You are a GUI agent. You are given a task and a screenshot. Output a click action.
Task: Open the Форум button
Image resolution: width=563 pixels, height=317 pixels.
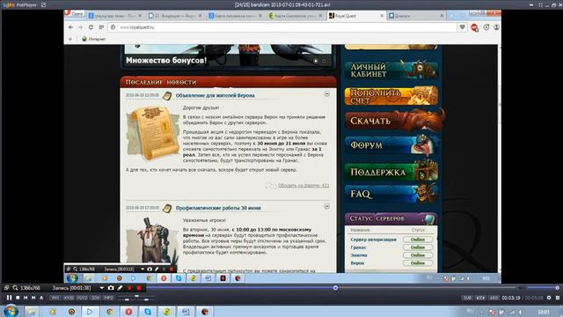click(x=392, y=144)
